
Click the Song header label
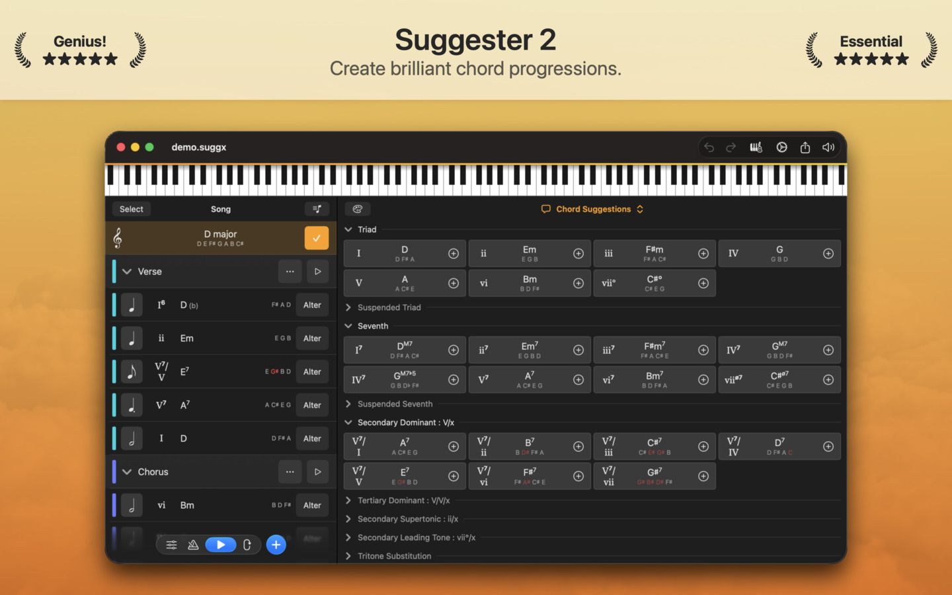[221, 209]
